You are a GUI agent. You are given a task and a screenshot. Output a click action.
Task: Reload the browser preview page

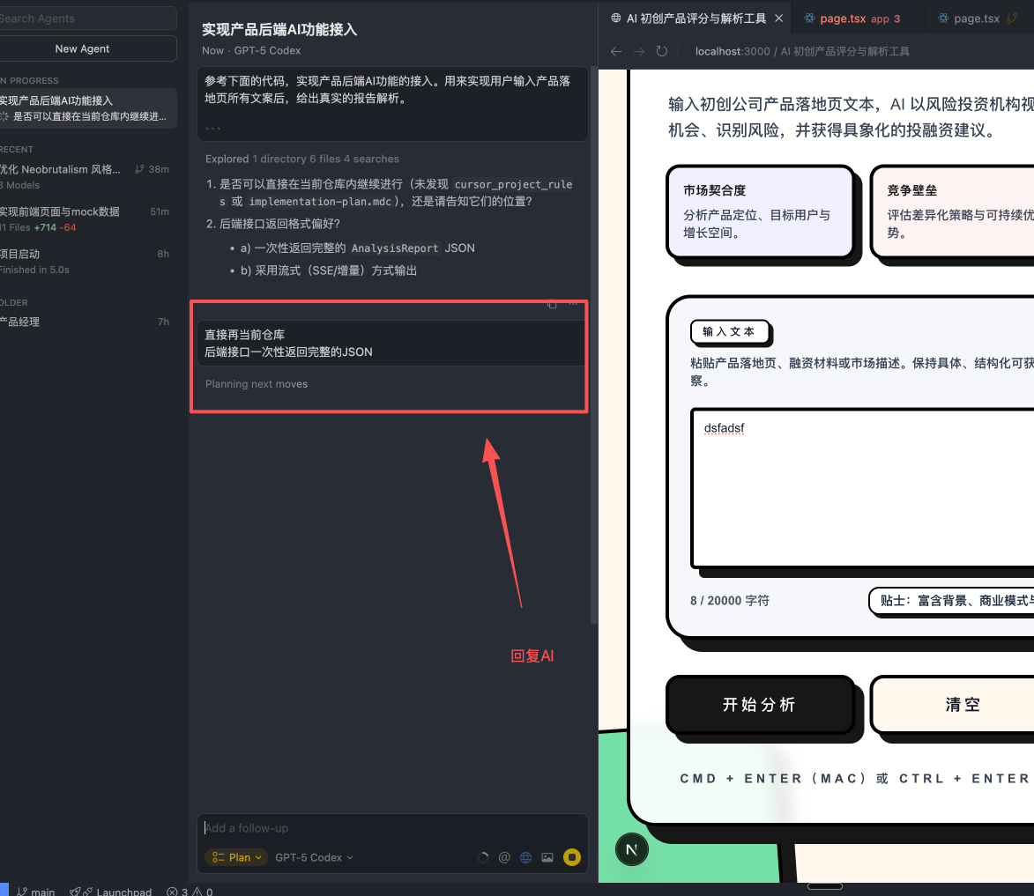point(662,52)
